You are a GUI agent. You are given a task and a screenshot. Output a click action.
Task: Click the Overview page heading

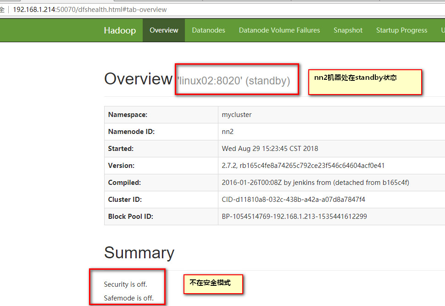138,78
